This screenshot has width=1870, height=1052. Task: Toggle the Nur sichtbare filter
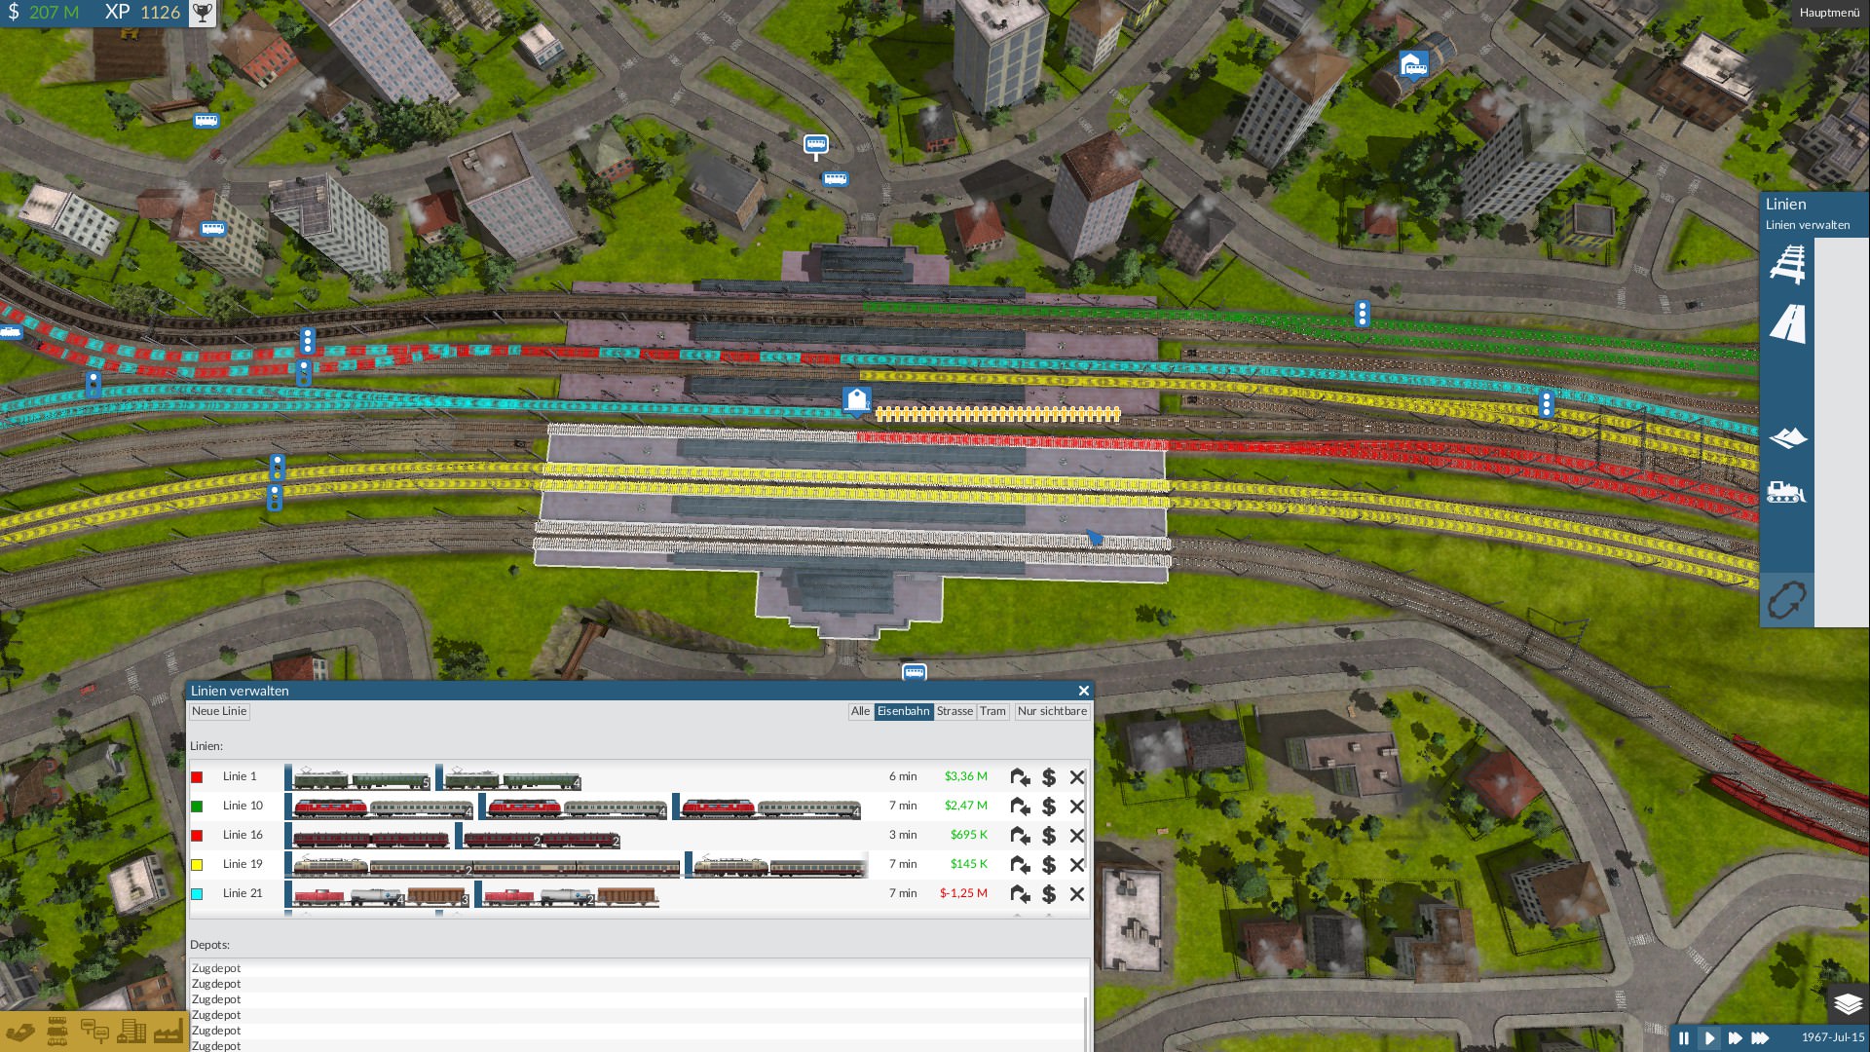click(x=1052, y=712)
